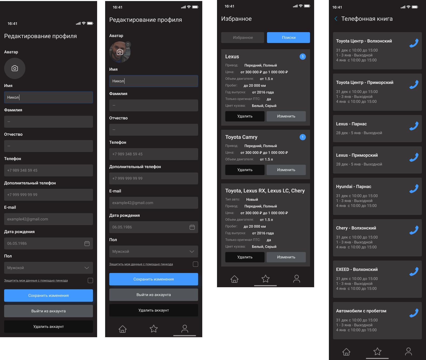The width and height of the screenshot is (426, 360).
Task: Open the birth date calendar on the profile screen with bottom navigation
Action: [x=192, y=227]
